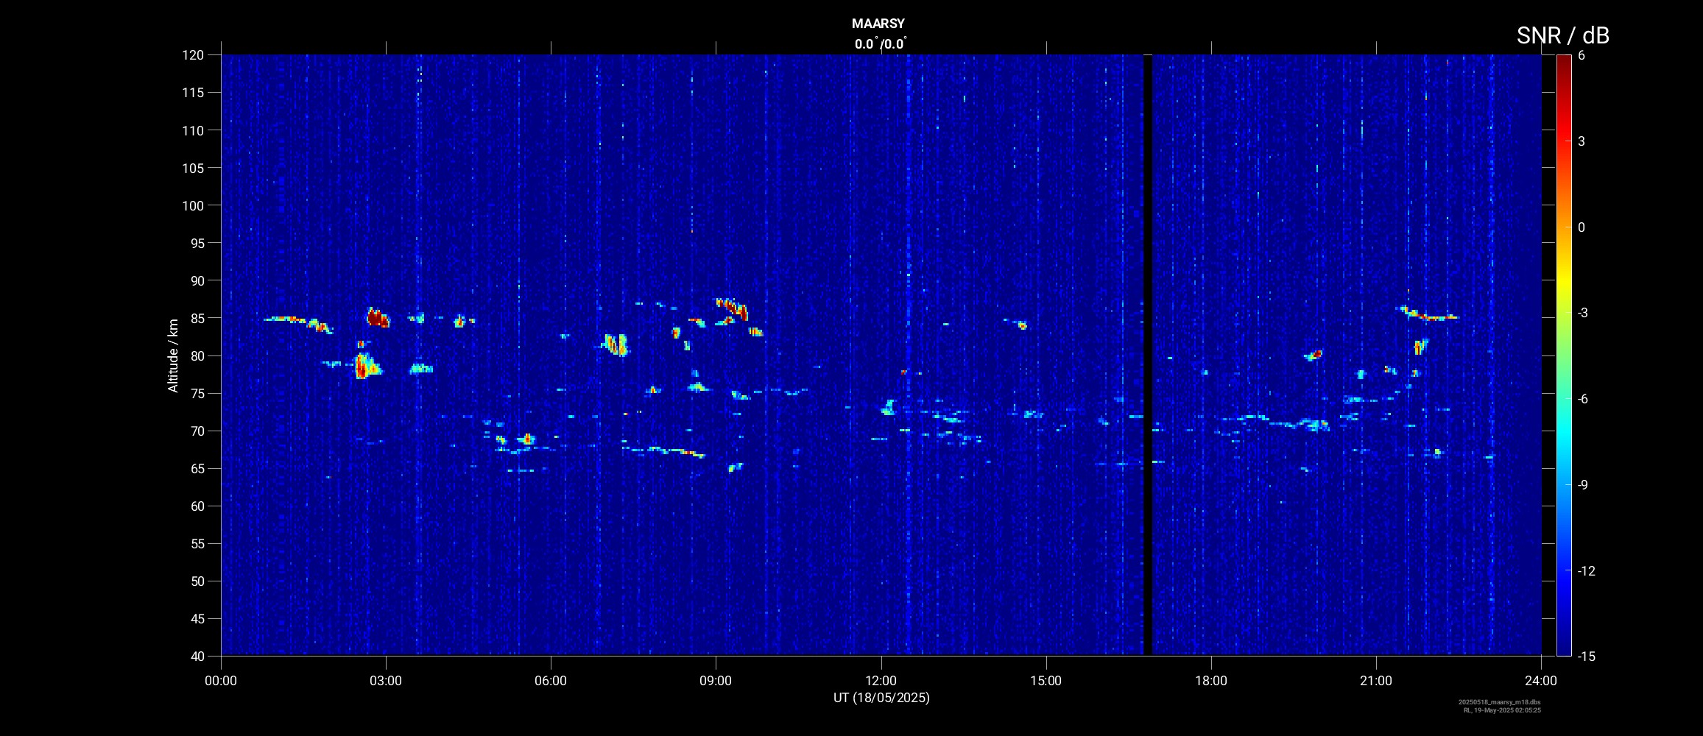Click the UT (18/05/2025) axis label
This screenshot has height=736, width=1703.
point(881,698)
